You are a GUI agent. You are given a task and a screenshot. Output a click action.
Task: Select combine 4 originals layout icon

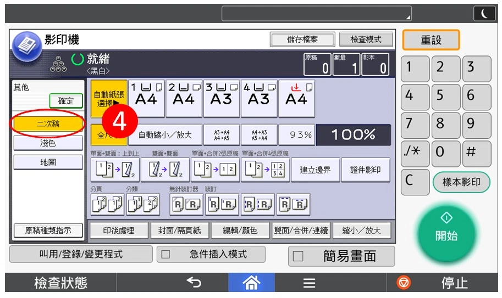point(264,170)
